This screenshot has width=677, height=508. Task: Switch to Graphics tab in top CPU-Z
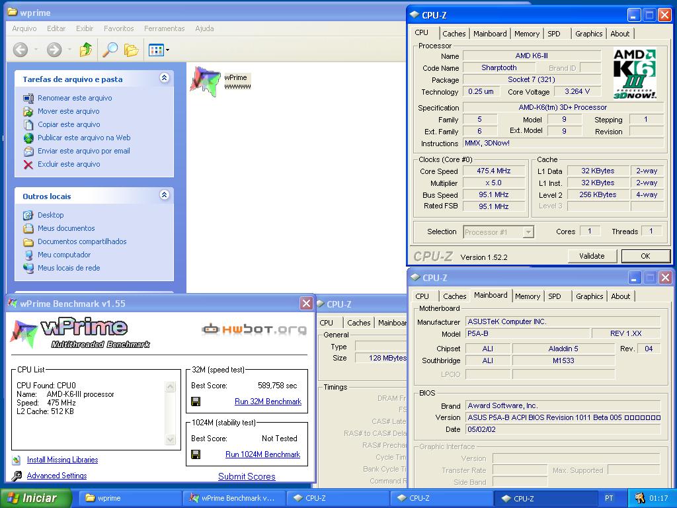(589, 34)
